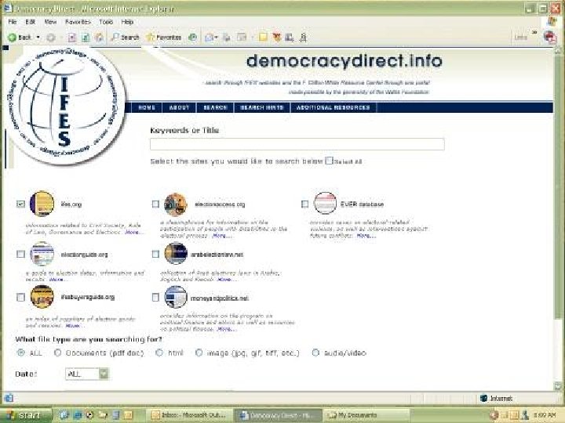This screenshot has width=565, height=423.
Task: Open the More link under electionguide.org description
Action: point(56,279)
